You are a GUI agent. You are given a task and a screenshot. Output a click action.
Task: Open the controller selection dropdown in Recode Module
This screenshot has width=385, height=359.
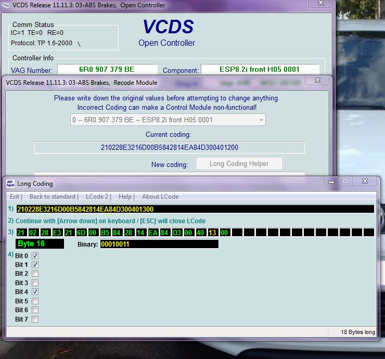(x=168, y=120)
